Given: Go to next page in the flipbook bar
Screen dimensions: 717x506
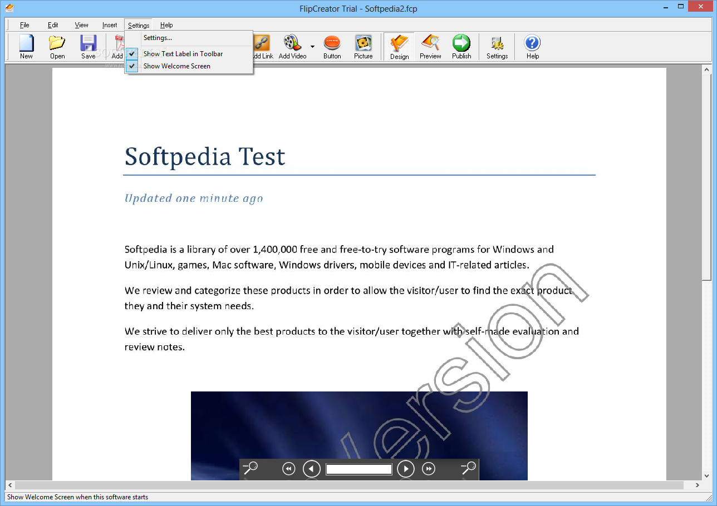Looking at the screenshot, I should tap(406, 469).
